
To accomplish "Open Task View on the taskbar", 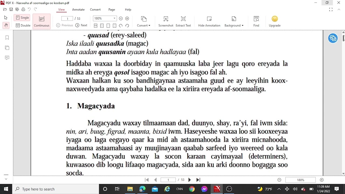I will click(117, 189).
